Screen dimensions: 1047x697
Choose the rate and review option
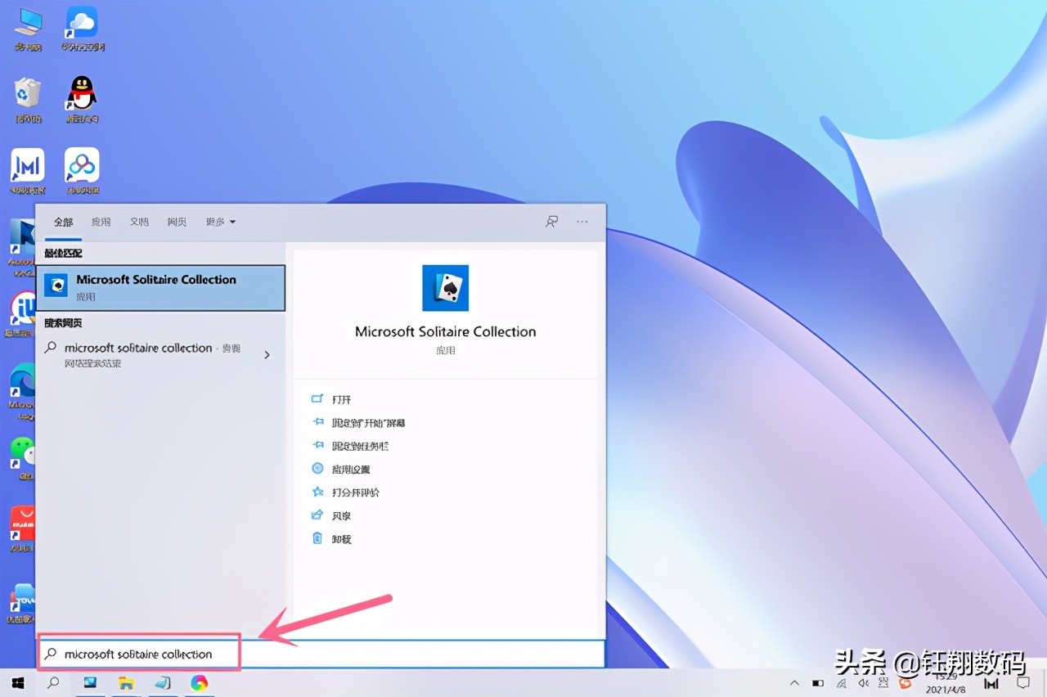click(345, 492)
